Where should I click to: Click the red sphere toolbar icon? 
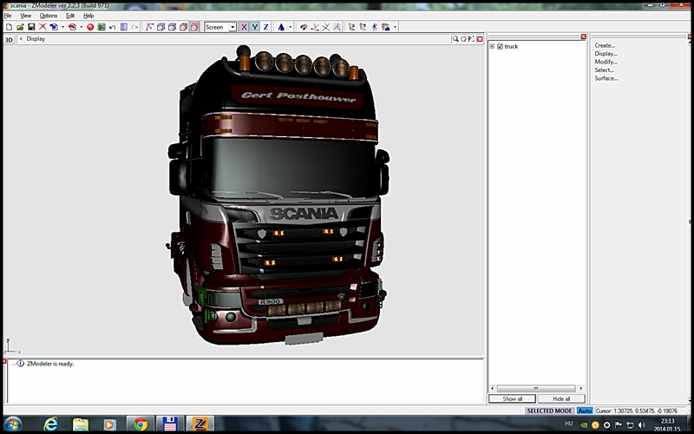coord(90,27)
